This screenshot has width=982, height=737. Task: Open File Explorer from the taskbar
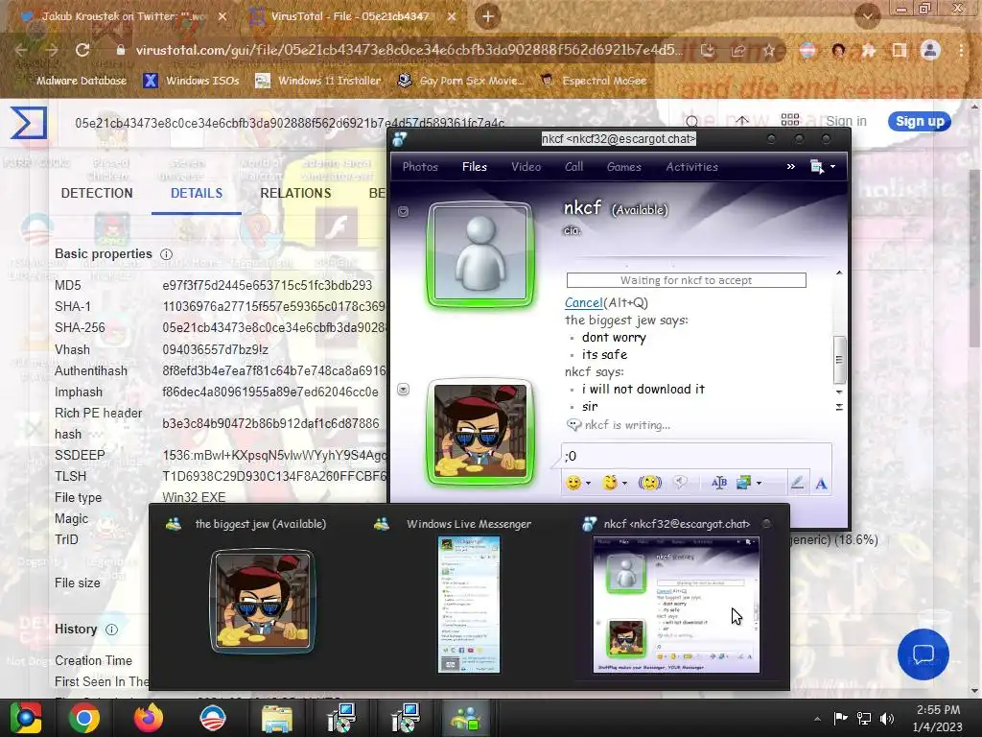click(277, 718)
